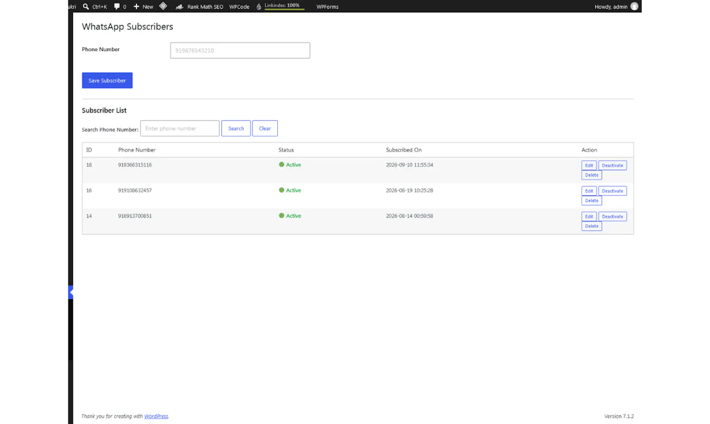Deactivate subscriber 916913700851

point(612,217)
